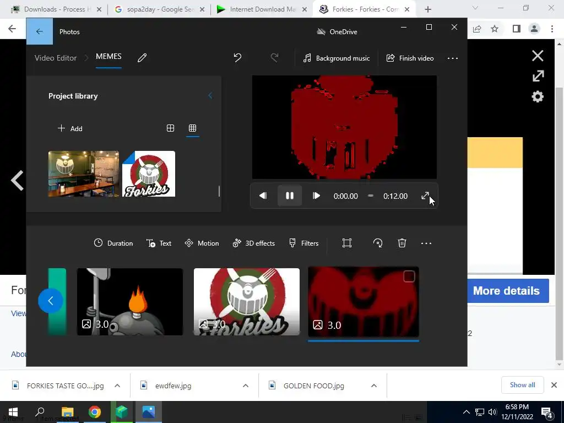Expand the image viewer in Chrome
The width and height of the screenshot is (564, 423).
tap(538, 76)
